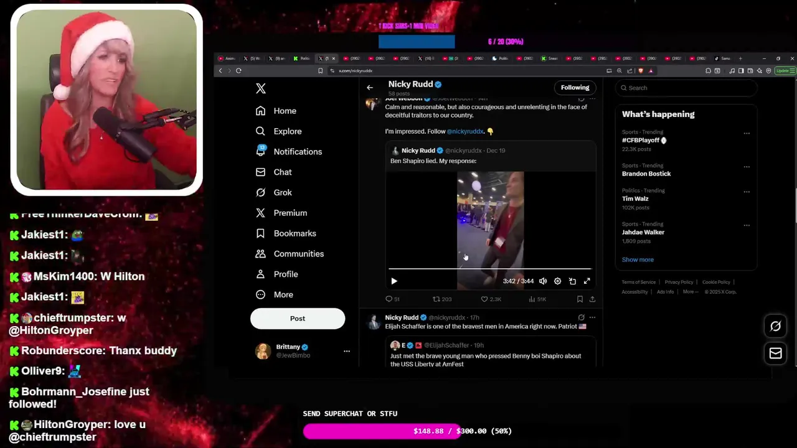This screenshot has height=448, width=797.
Task: Open options for the Tim Walz trend
Action: tap(747, 192)
